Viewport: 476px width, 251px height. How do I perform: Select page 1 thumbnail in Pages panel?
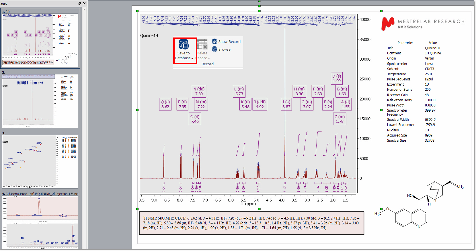[x=40, y=40]
